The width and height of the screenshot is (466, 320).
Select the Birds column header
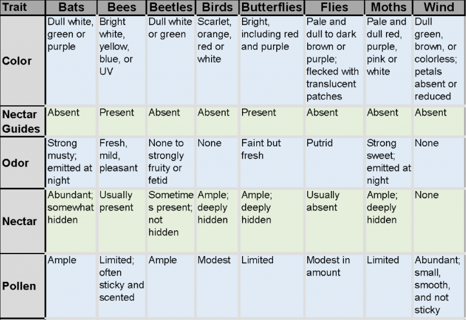(216, 8)
